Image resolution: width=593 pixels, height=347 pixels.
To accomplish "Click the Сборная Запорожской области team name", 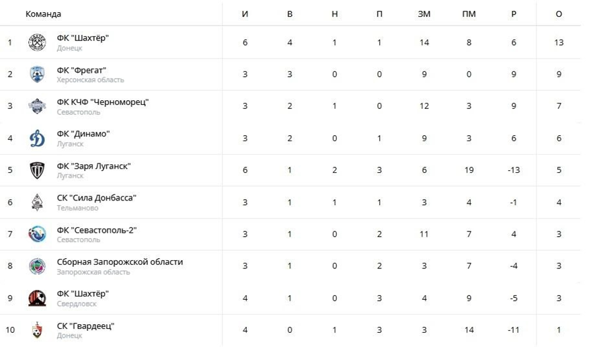I will 120,262.
